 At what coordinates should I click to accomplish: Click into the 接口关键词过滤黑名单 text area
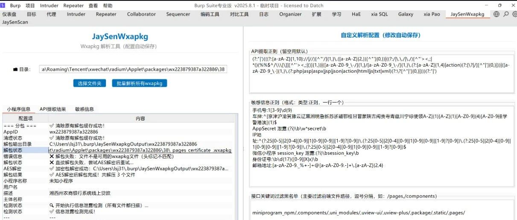coord(382,210)
